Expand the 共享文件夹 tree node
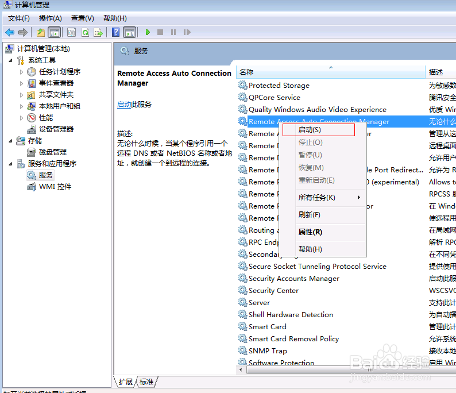This screenshot has height=393, width=456. pyautogui.click(x=21, y=95)
